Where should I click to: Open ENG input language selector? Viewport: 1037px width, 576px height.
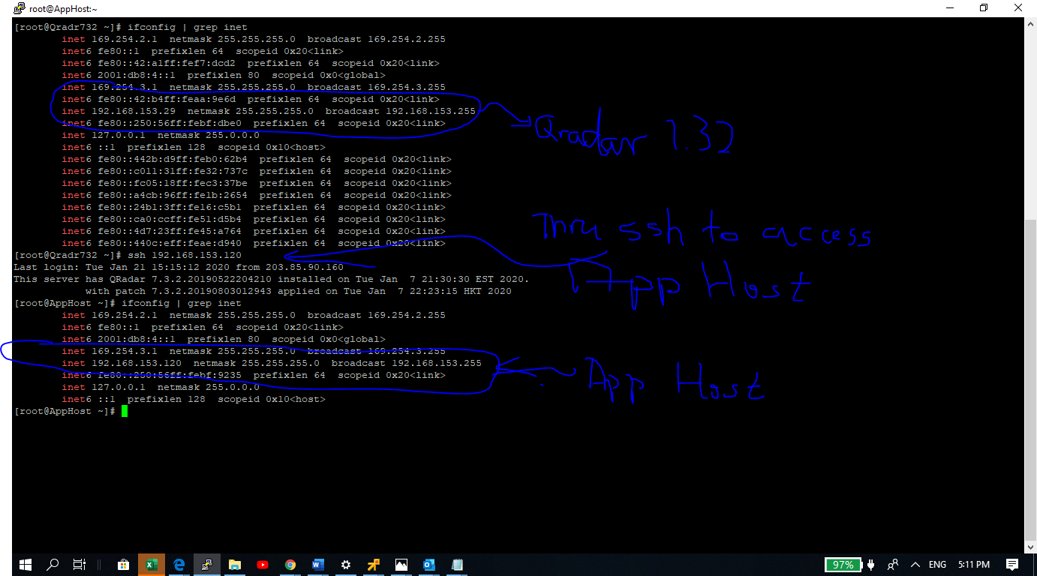(938, 565)
